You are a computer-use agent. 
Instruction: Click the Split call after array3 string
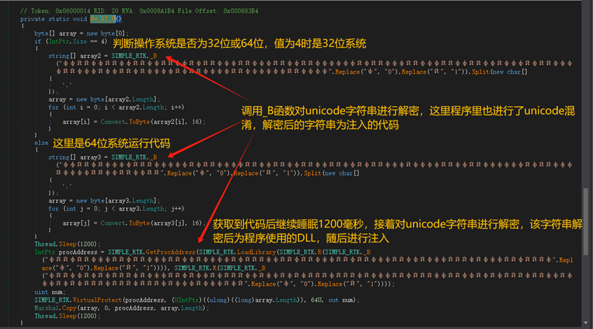[x=313, y=173]
